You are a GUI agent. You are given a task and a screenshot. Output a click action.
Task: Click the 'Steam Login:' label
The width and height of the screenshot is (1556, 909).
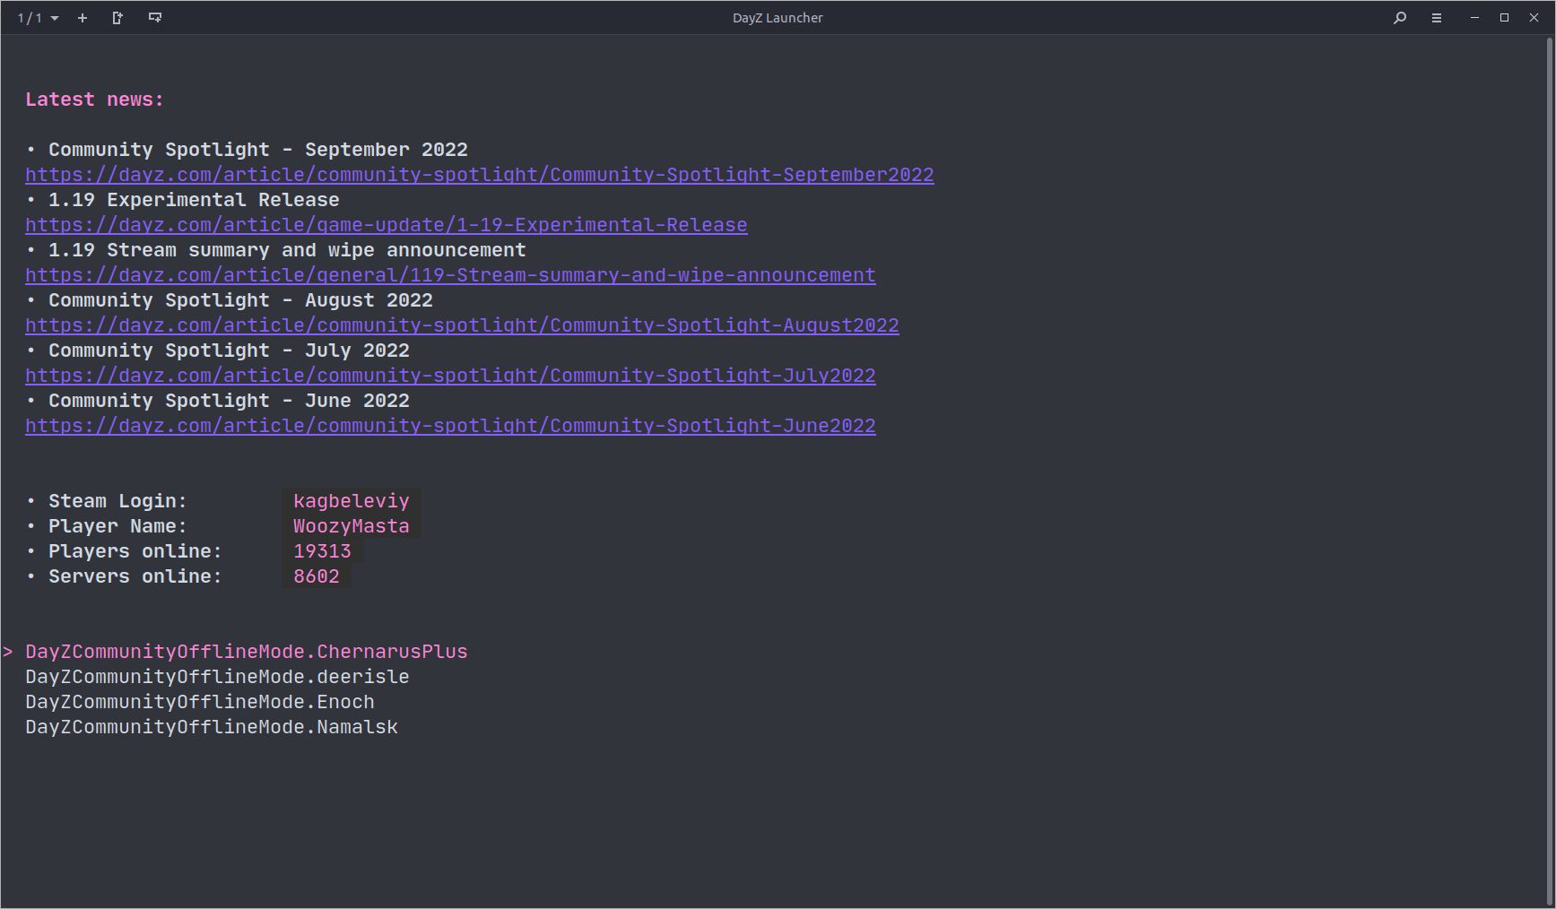click(x=117, y=501)
